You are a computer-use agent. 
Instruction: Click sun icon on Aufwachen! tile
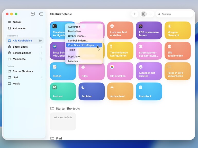pyautogui.click(x=112, y=87)
